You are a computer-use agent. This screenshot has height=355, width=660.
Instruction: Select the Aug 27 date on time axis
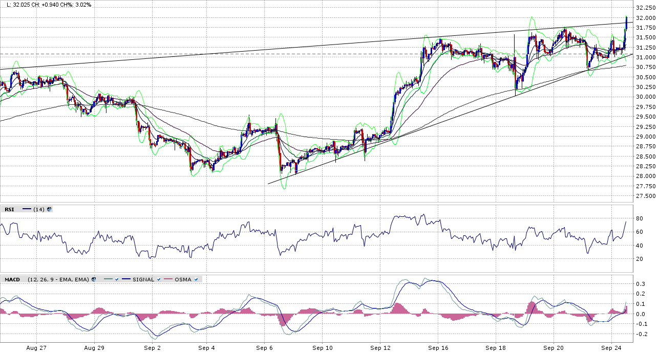point(36,348)
